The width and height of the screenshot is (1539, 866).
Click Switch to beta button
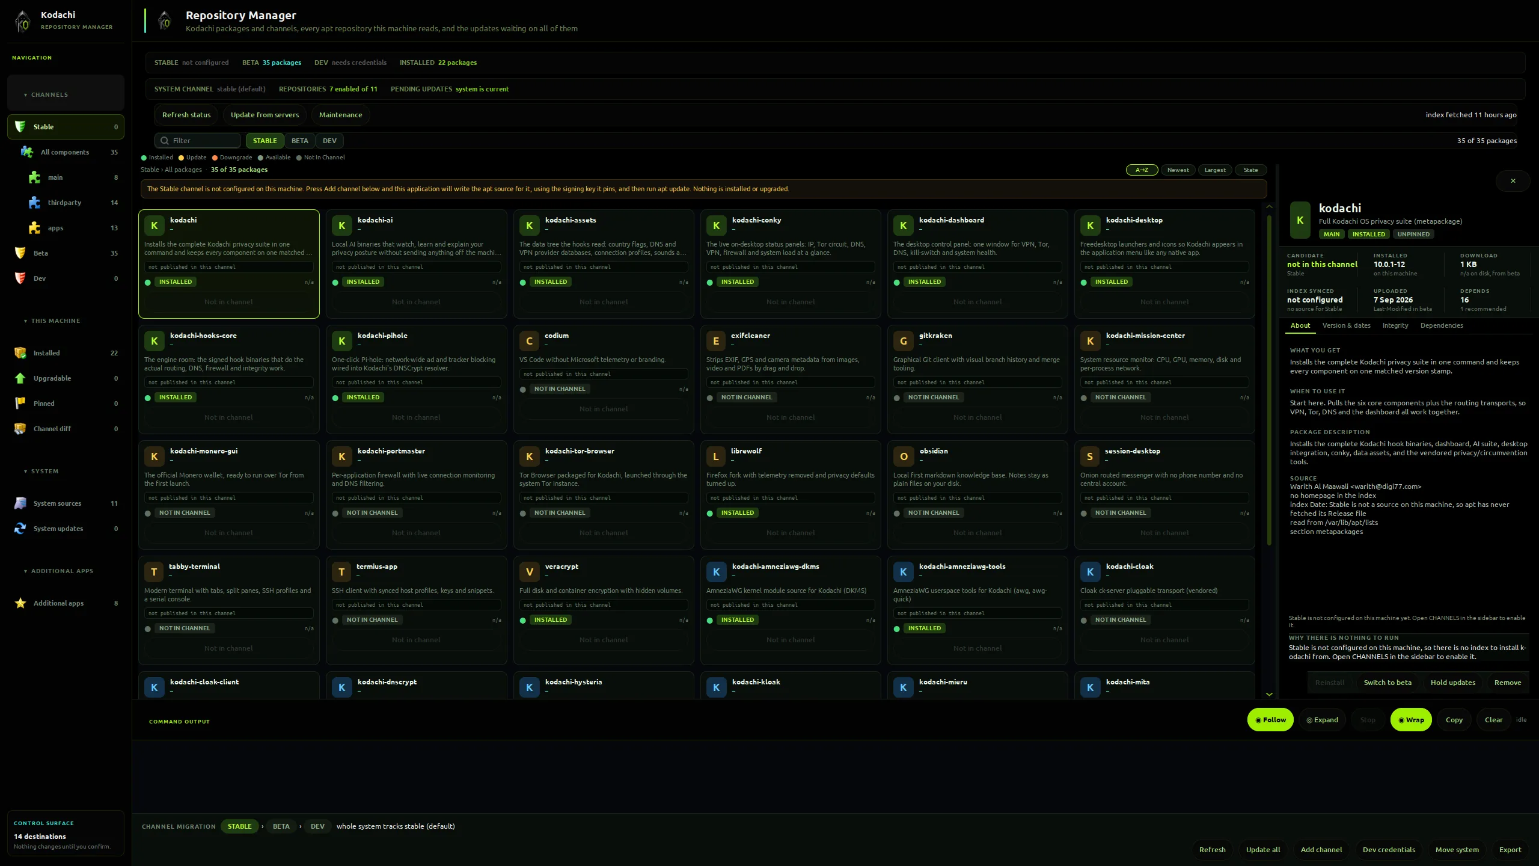click(1387, 683)
